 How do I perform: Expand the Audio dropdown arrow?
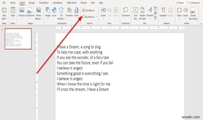(186, 19)
